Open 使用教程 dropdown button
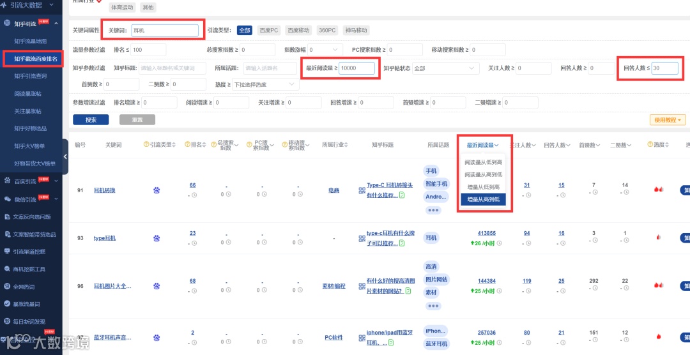 click(668, 119)
